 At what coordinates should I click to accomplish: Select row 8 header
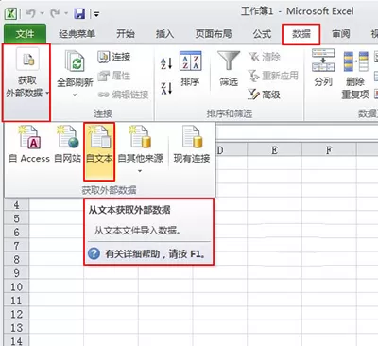pyautogui.click(x=16, y=259)
